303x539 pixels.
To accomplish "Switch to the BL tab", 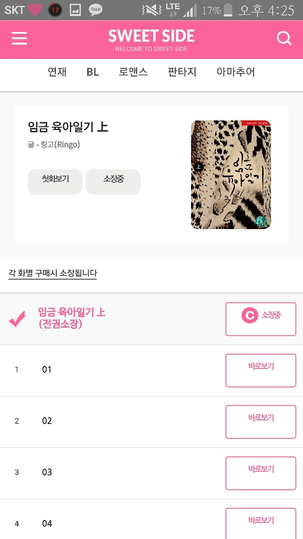I will coord(93,72).
